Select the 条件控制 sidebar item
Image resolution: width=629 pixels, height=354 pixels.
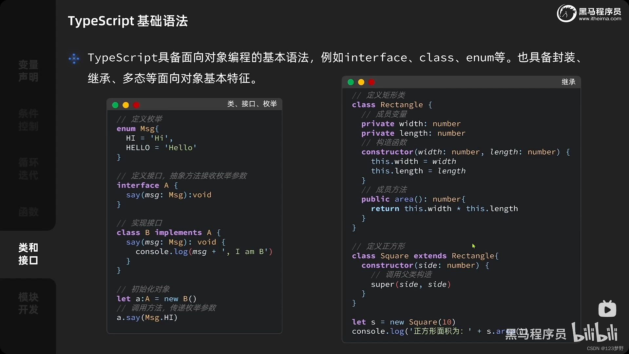coord(28,120)
